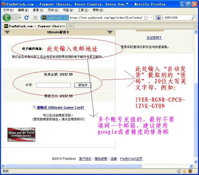This screenshot has width=199, height=175.
Task: Reload the page with the blue refresh icon
Action: tap(27, 17)
